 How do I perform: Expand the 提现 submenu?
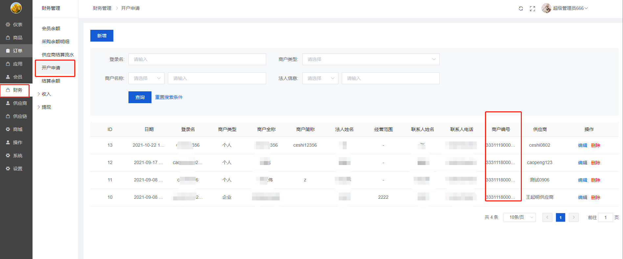(46, 107)
